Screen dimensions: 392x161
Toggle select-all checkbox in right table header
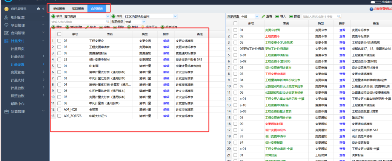pyautogui.click(x=235, y=23)
